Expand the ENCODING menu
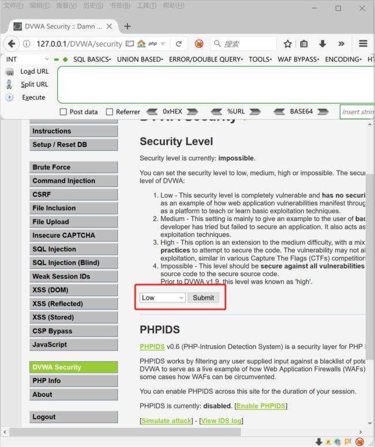 [x=343, y=59]
